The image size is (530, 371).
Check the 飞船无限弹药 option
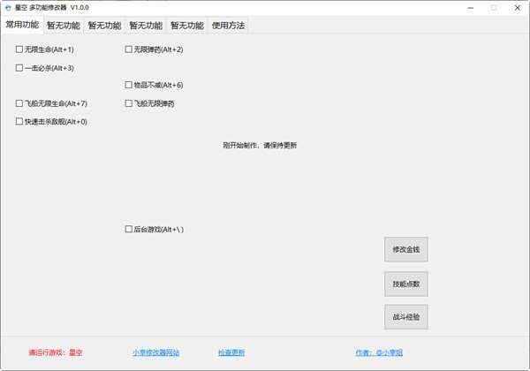[129, 103]
